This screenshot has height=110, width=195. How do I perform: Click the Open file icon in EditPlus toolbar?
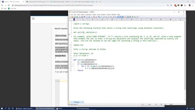pyautogui.click(x=73, y=17)
